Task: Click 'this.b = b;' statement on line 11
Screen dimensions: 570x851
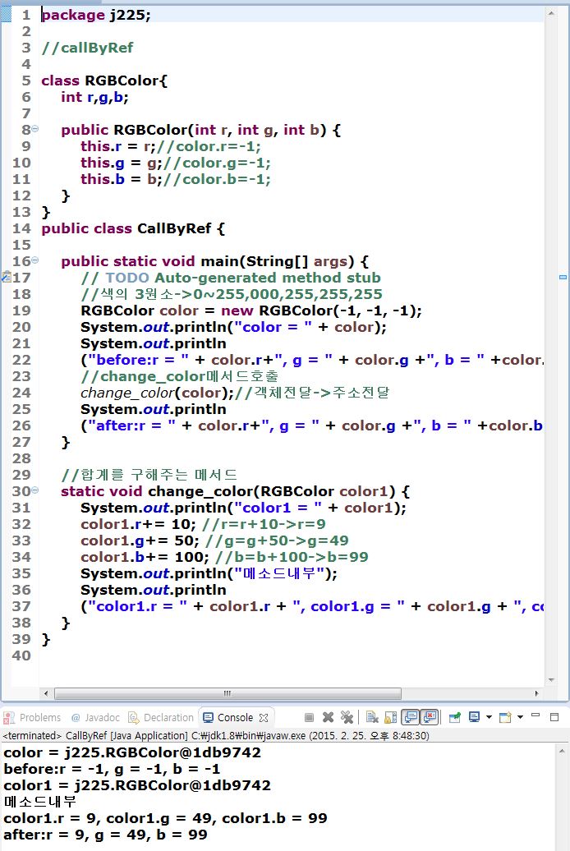Action: tap(122, 179)
